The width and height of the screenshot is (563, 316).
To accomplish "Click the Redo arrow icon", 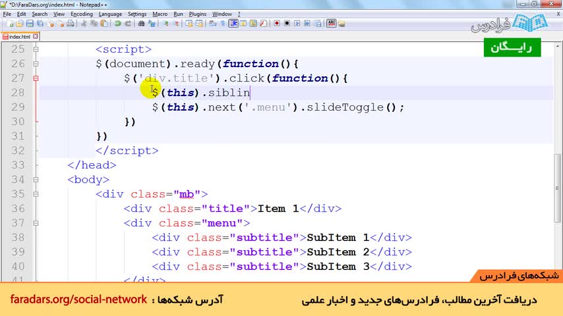I will (x=128, y=24).
